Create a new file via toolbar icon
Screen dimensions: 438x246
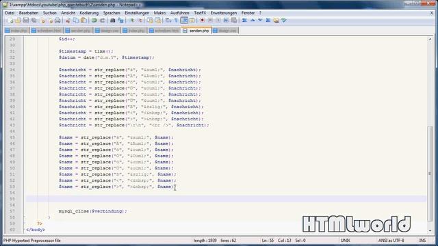pyautogui.click(x=10, y=20)
